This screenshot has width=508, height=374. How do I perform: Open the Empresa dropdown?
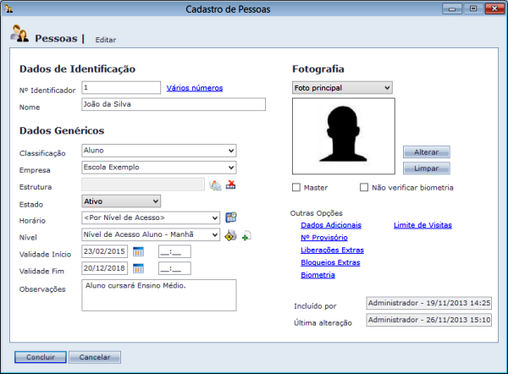point(158,168)
